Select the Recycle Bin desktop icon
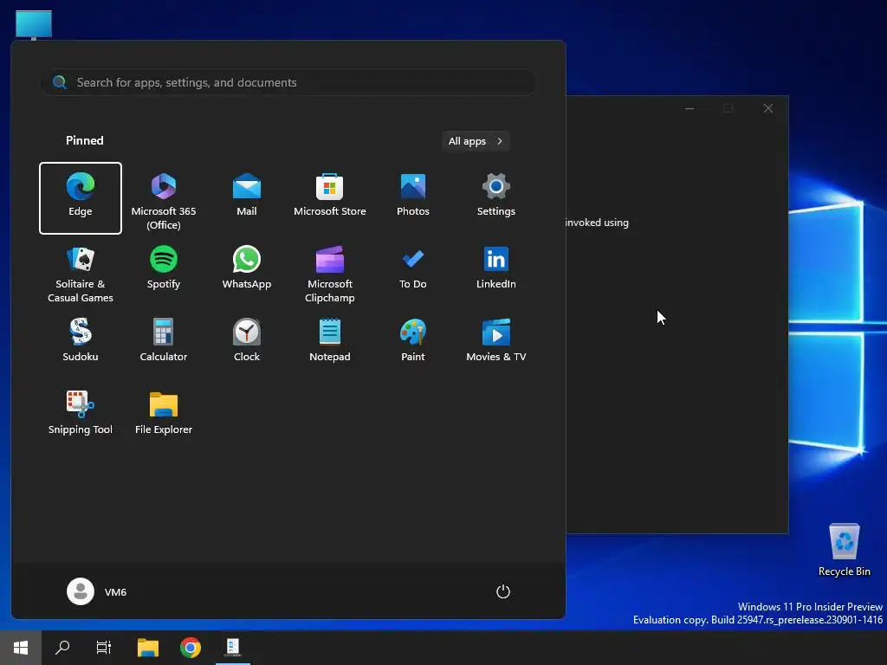The image size is (887, 665). click(844, 550)
